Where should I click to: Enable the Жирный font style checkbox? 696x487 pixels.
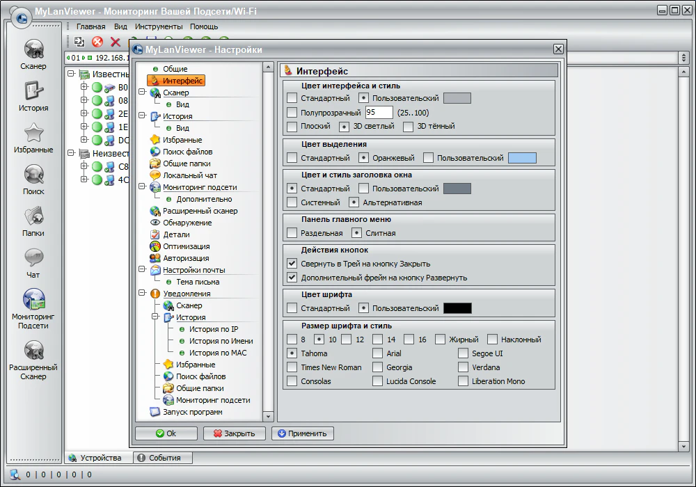point(440,340)
